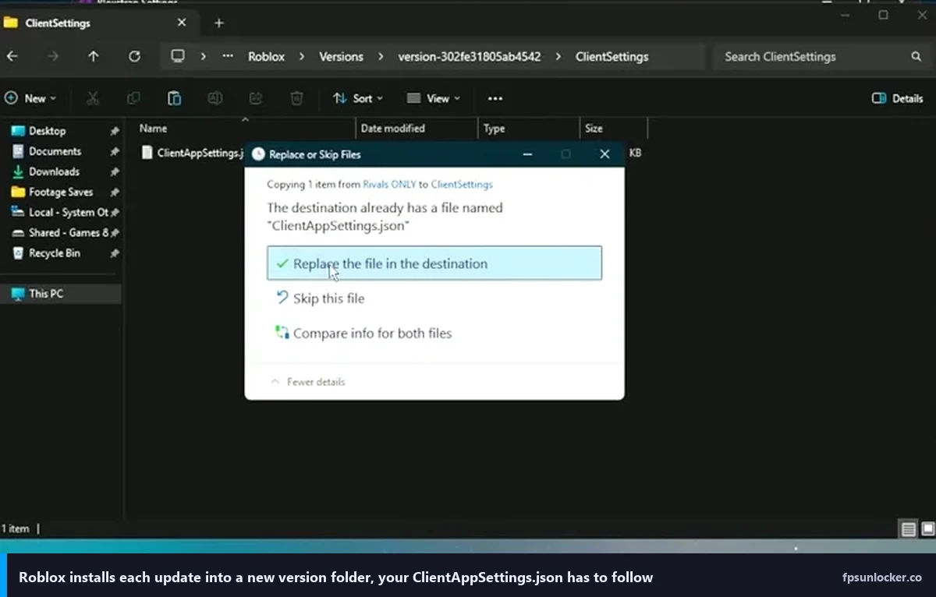Add a new File Explorer tab
936x597 pixels.
point(219,23)
